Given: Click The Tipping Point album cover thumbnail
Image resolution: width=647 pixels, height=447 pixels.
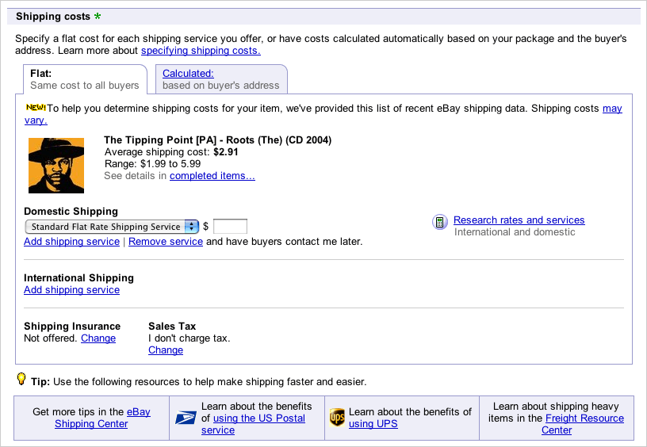Looking at the screenshot, I should 56,165.
